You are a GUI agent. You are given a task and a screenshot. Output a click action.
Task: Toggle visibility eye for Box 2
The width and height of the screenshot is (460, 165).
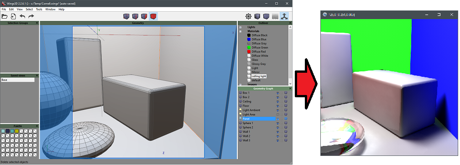277,97
